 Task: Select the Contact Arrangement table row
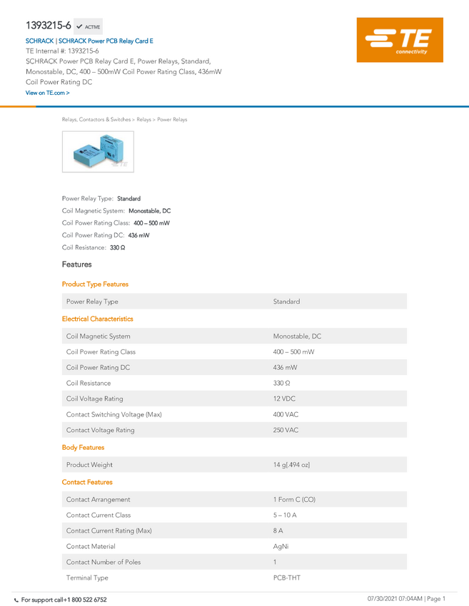234,499
